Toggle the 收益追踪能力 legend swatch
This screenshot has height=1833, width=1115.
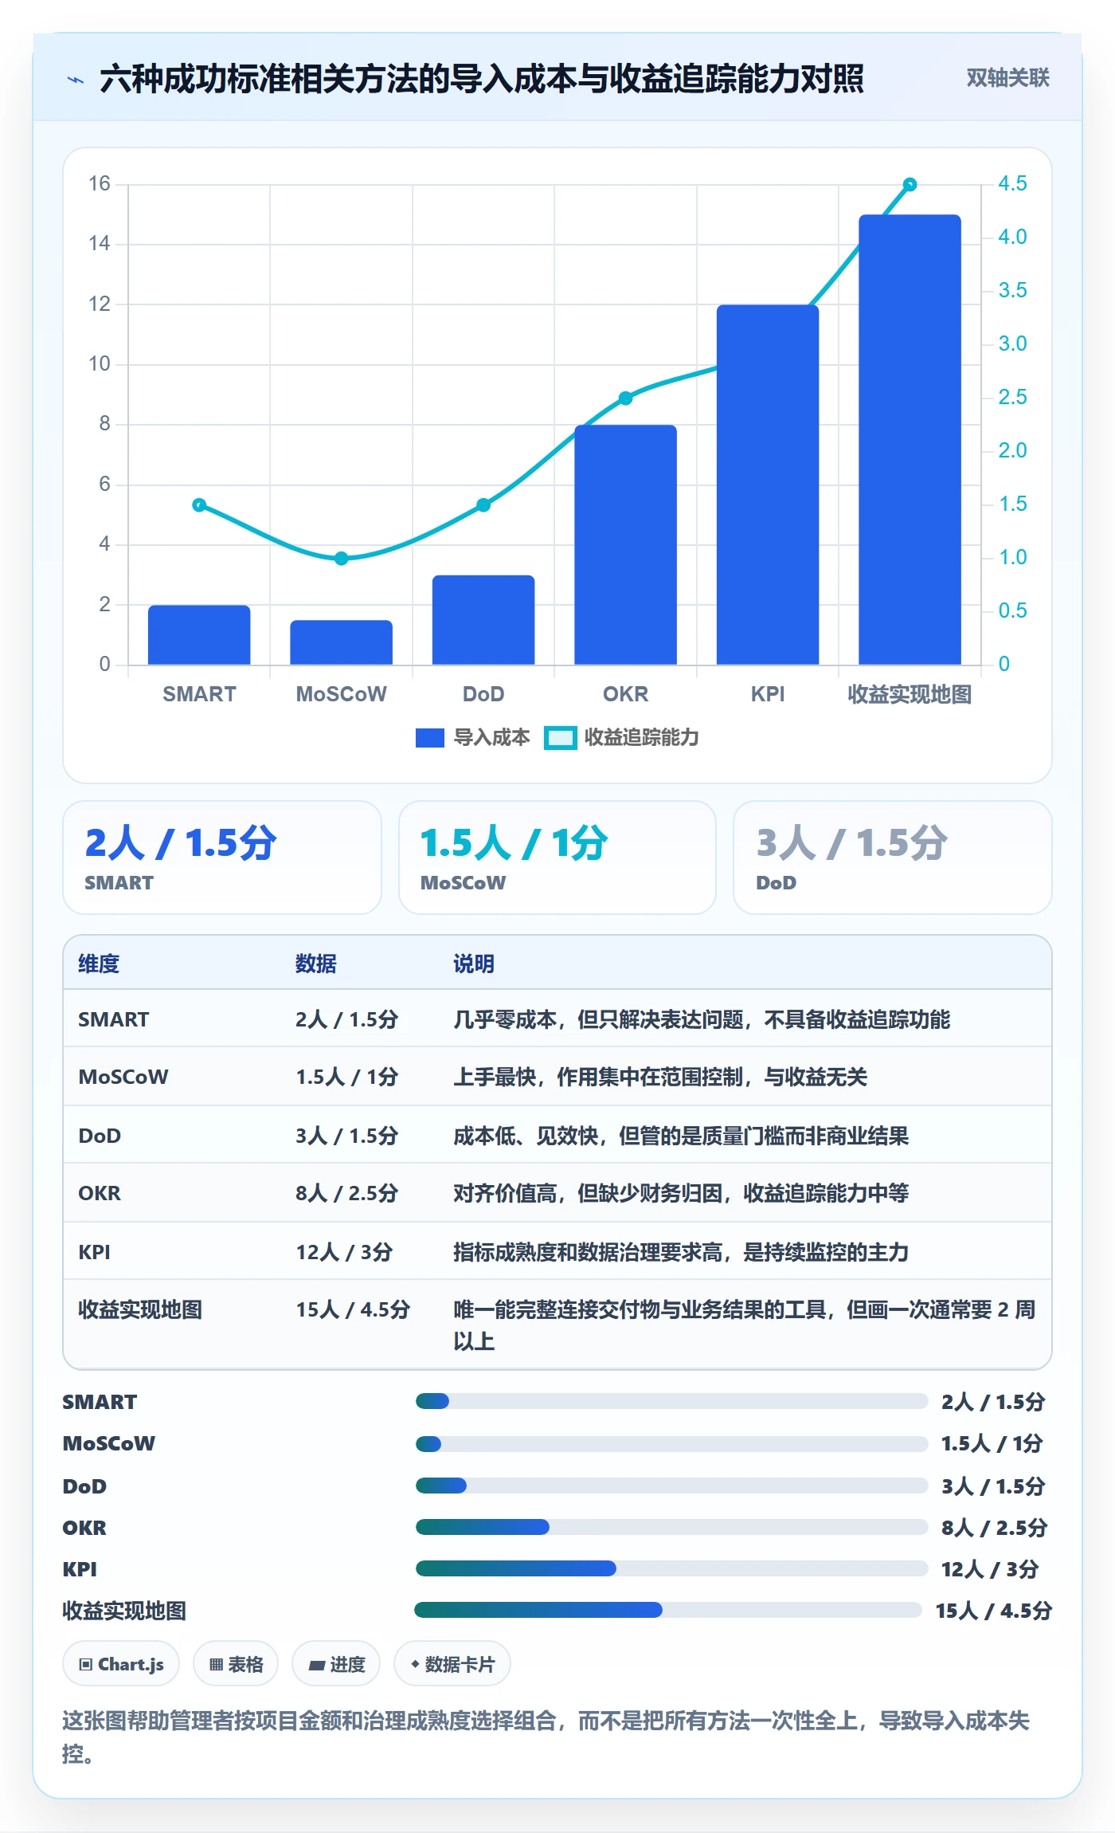(x=560, y=738)
